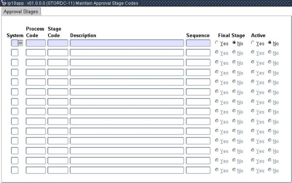
Task: Choose Active No in the second row
Action: pyautogui.click(x=270, y=52)
